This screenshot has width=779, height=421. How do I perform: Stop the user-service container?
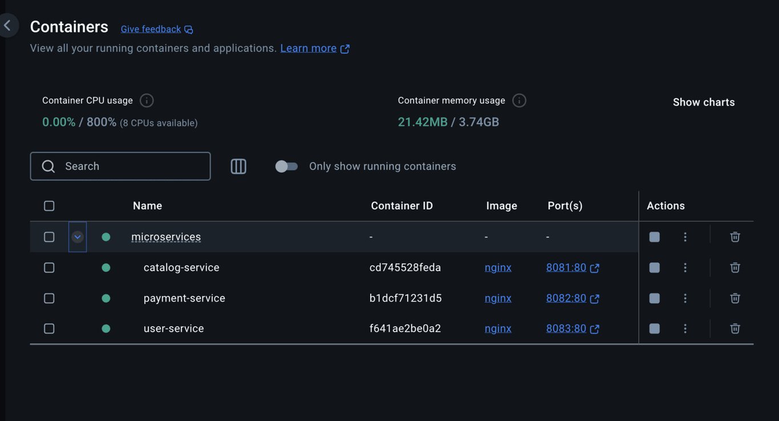click(x=654, y=328)
